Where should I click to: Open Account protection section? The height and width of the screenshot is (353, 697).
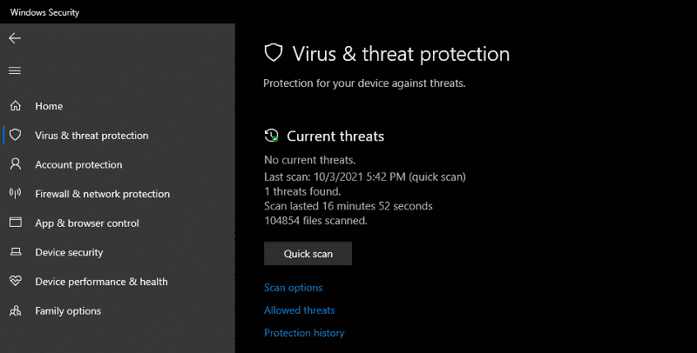tap(78, 164)
